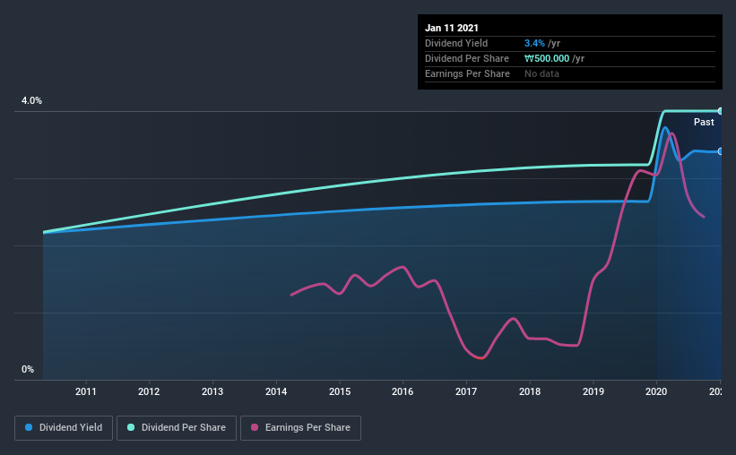Click the Past label on the chart

coord(704,122)
